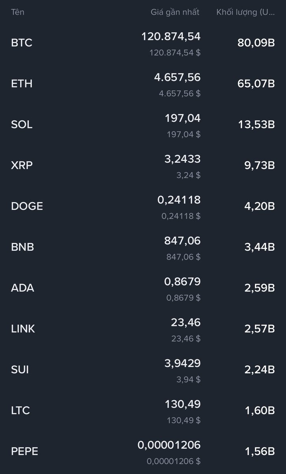Click SOL volume 13,53B
The image size is (286, 474).
click(x=256, y=125)
